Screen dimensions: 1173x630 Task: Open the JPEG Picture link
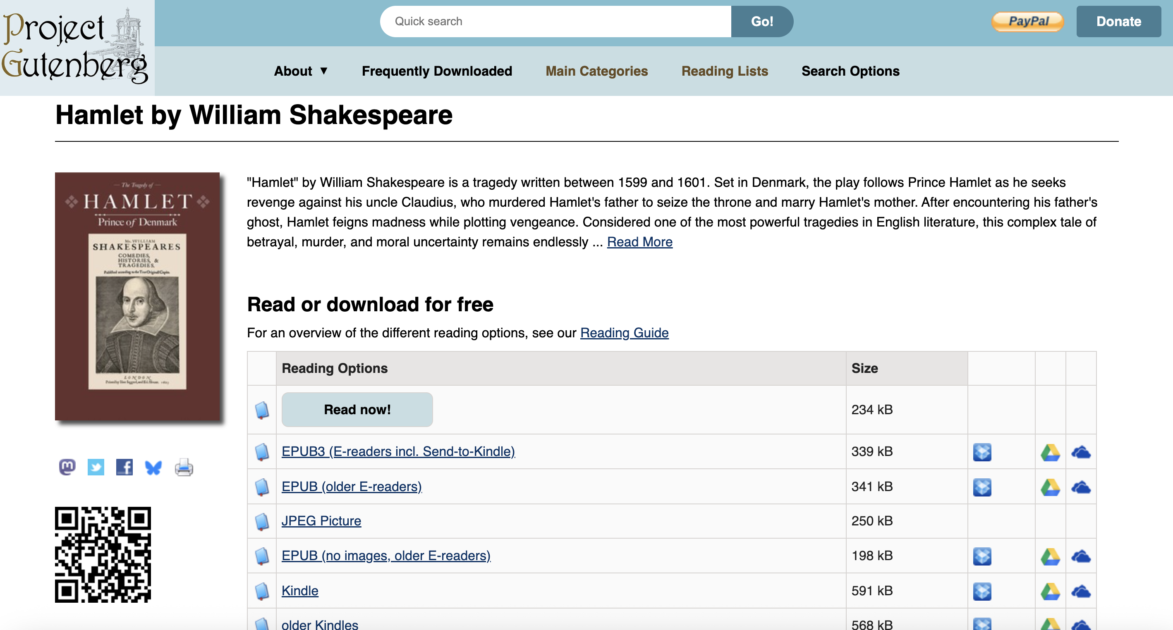pos(321,521)
